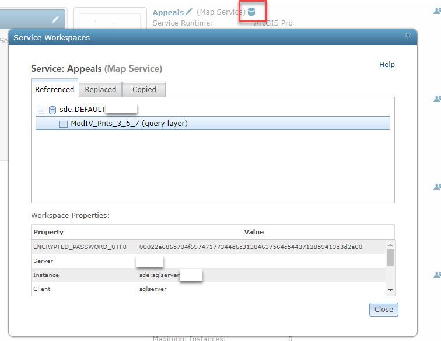Collapse the sde.DEFAULT tree node

(41, 110)
